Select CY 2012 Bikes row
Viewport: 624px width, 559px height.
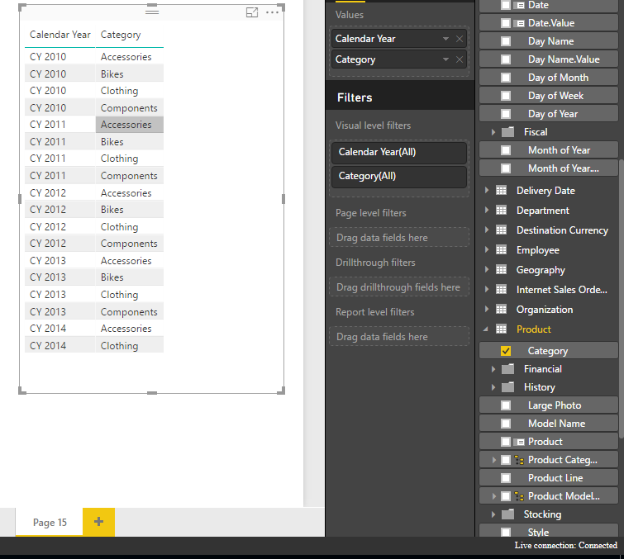pyautogui.click(x=94, y=210)
